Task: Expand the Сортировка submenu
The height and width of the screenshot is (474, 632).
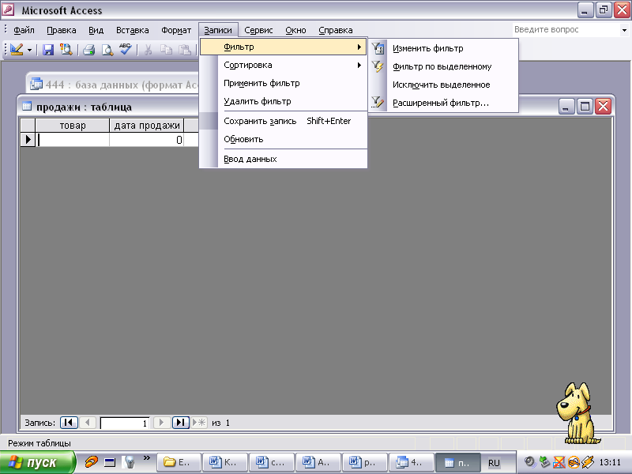Action: 283,65
